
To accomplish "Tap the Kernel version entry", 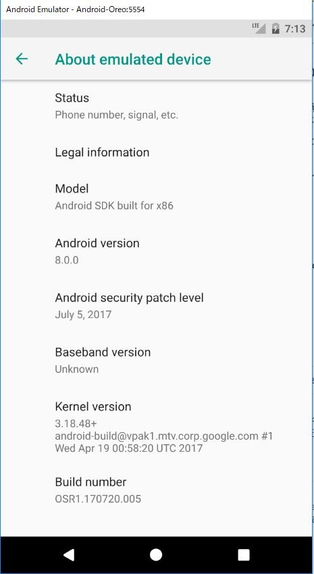I will coord(155,427).
